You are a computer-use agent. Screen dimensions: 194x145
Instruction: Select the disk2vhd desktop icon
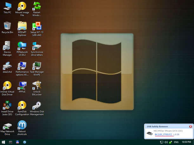(7, 67)
